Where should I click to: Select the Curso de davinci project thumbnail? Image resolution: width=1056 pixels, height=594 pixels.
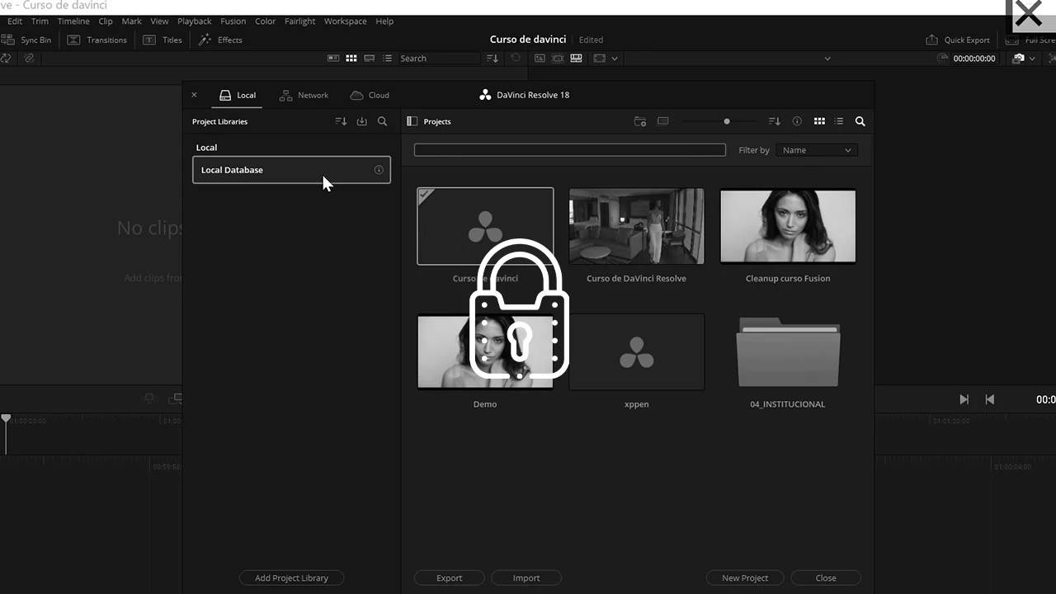tap(485, 226)
